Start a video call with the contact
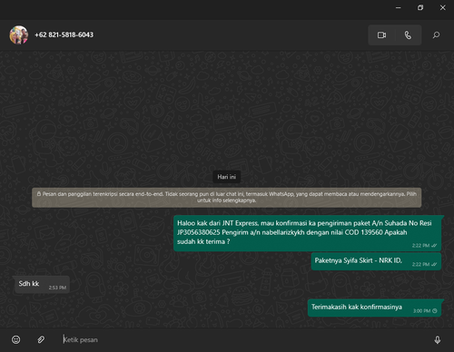Screen dimensions: 454x352 coord(381,35)
